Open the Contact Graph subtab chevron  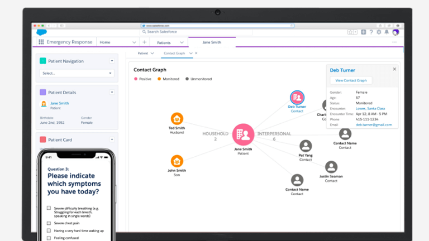click(x=190, y=54)
